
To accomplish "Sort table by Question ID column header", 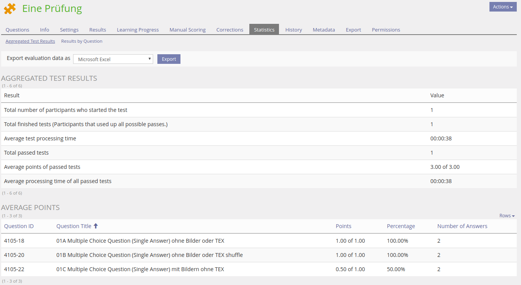I will (19, 226).
